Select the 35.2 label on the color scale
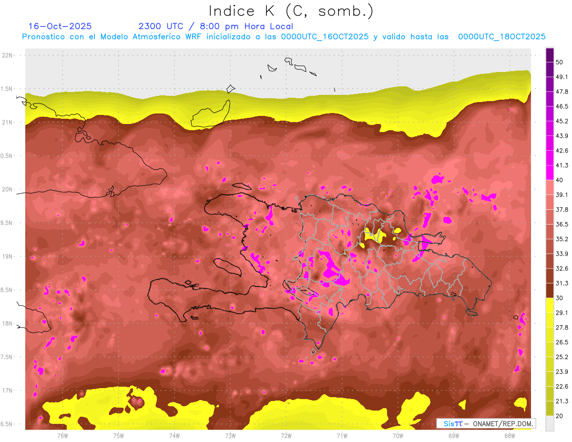Viewport: 572px width, 442px height. pos(562,239)
